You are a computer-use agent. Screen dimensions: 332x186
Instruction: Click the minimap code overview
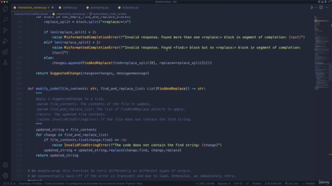pos(322,53)
